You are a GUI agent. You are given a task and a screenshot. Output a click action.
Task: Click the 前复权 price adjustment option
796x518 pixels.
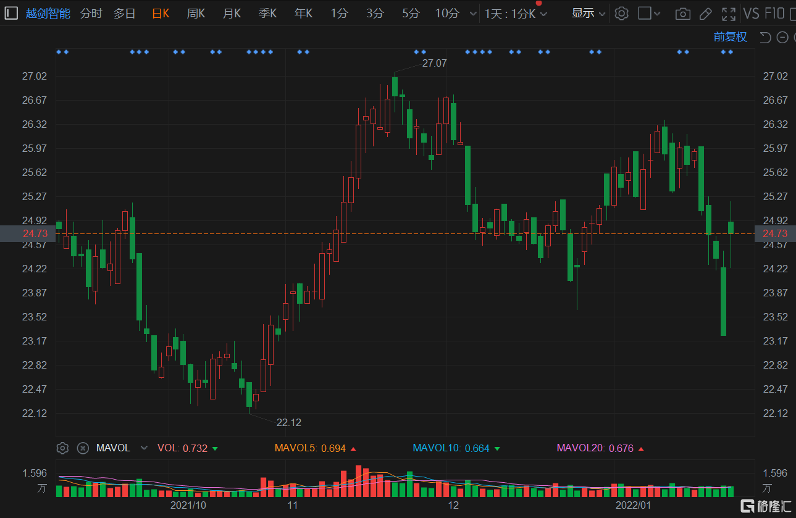(731, 37)
